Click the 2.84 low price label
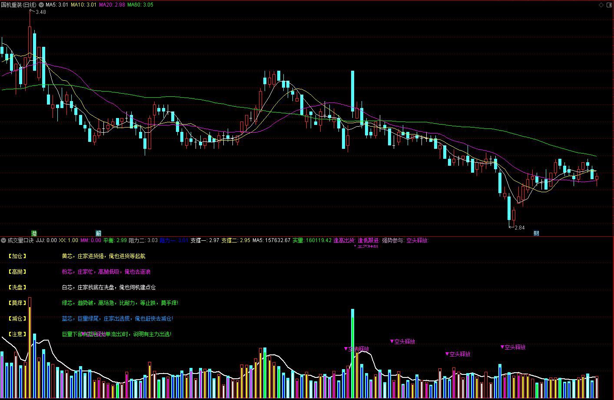This screenshot has width=614, height=400. pos(519,227)
